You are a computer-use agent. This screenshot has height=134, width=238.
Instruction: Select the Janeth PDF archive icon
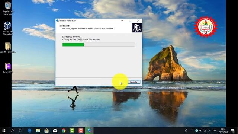pyautogui.click(x=8, y=68)
